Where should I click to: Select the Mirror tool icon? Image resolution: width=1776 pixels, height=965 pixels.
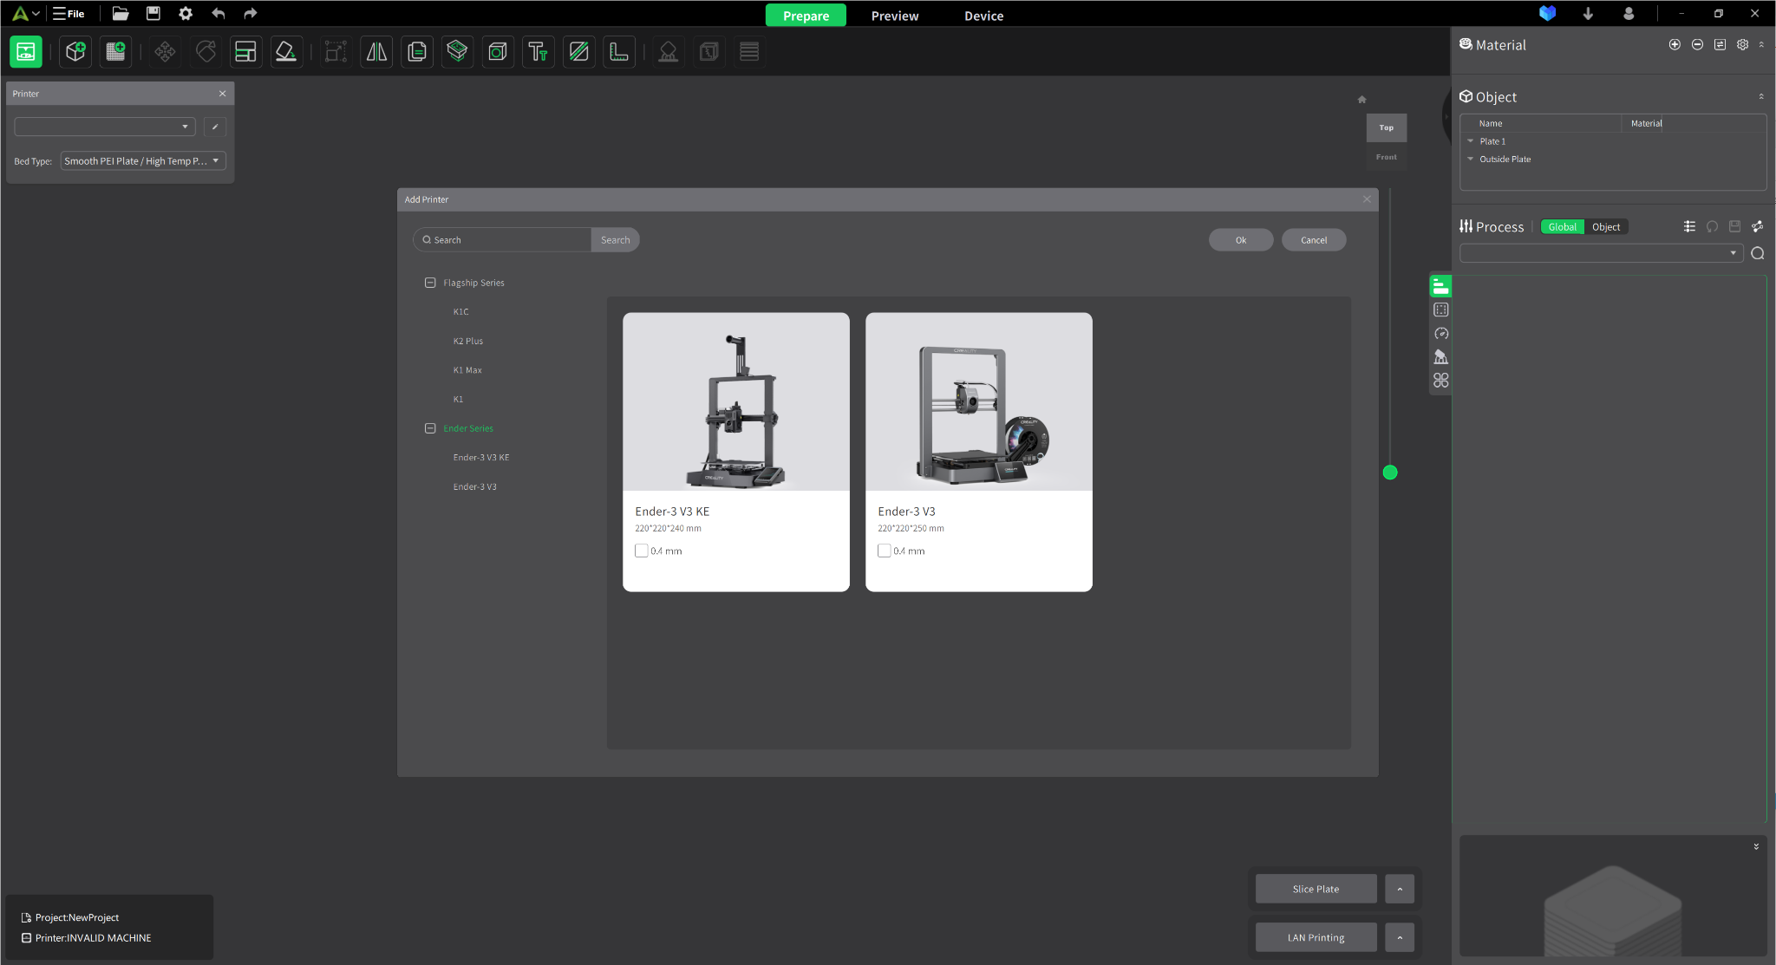[x=376, y=52]
